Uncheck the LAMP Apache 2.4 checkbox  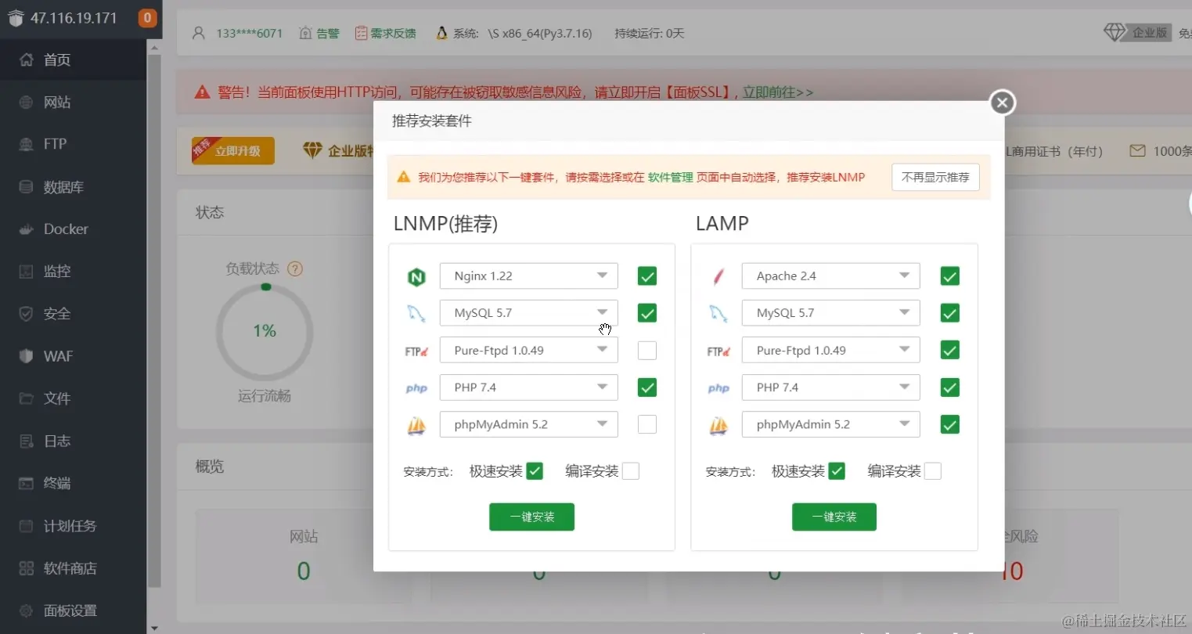click(950, 276)
